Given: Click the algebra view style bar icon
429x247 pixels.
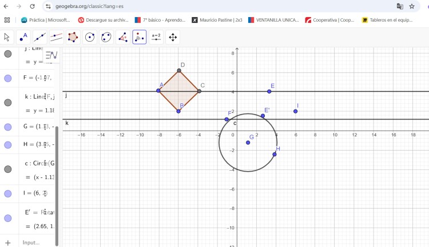Looking at the screenshot, I should click(51, 55).
